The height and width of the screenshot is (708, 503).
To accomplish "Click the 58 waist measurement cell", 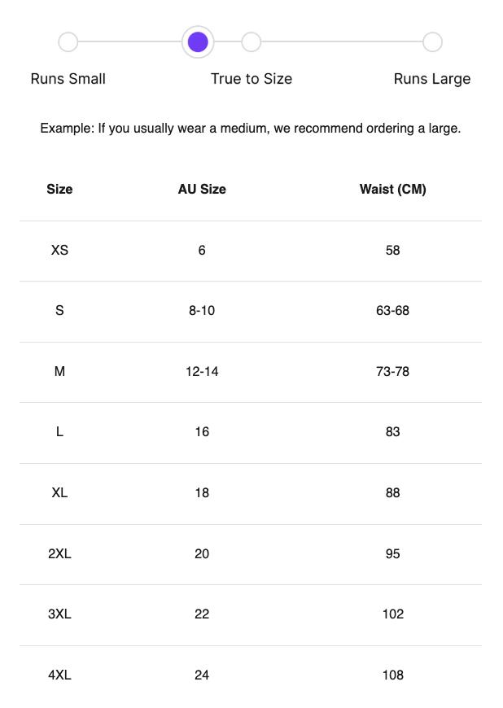I will point(393,250).
